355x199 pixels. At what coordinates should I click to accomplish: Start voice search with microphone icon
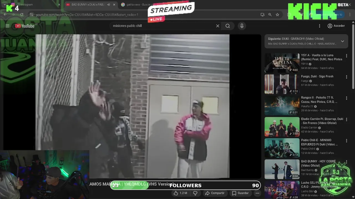tap(242, 26)
